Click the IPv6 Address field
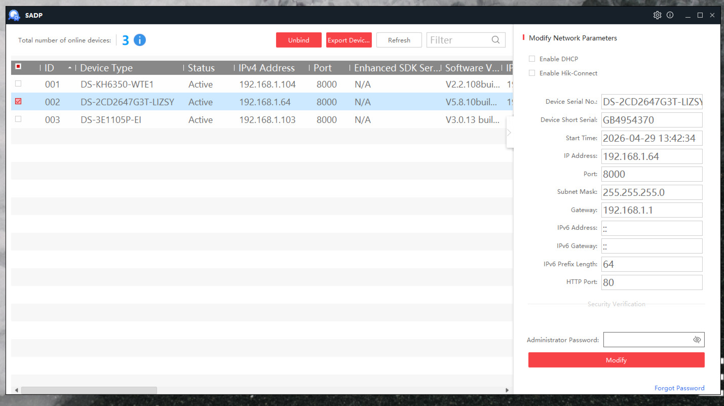The image size is (724, 406). click(652, 228)
